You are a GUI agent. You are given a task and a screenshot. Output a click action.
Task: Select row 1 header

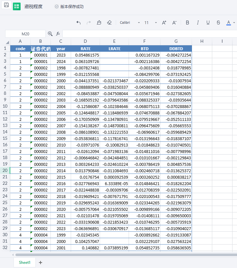tap(5, 49)
